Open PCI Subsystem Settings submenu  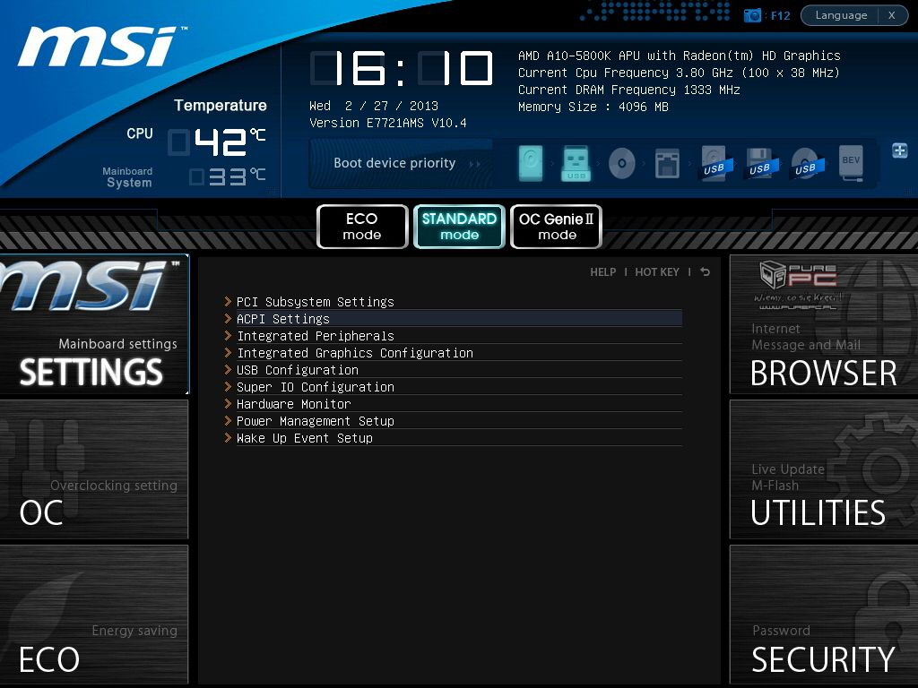coord(315,302)
